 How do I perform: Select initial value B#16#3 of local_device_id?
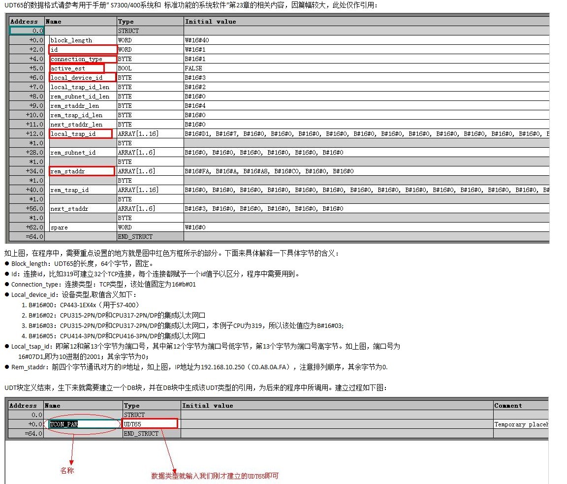(366, 78)
